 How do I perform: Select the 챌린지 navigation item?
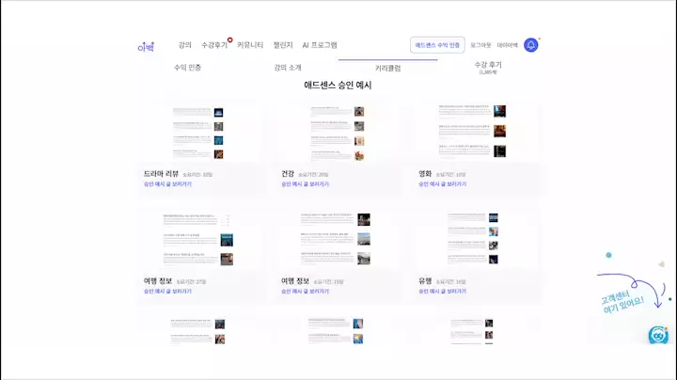tap(283, 45)
